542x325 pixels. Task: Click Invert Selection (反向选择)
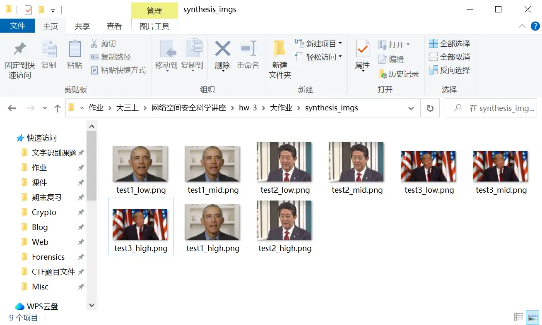[450, 70]
